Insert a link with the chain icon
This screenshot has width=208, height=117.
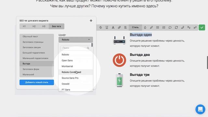click(x=119, y=27)
